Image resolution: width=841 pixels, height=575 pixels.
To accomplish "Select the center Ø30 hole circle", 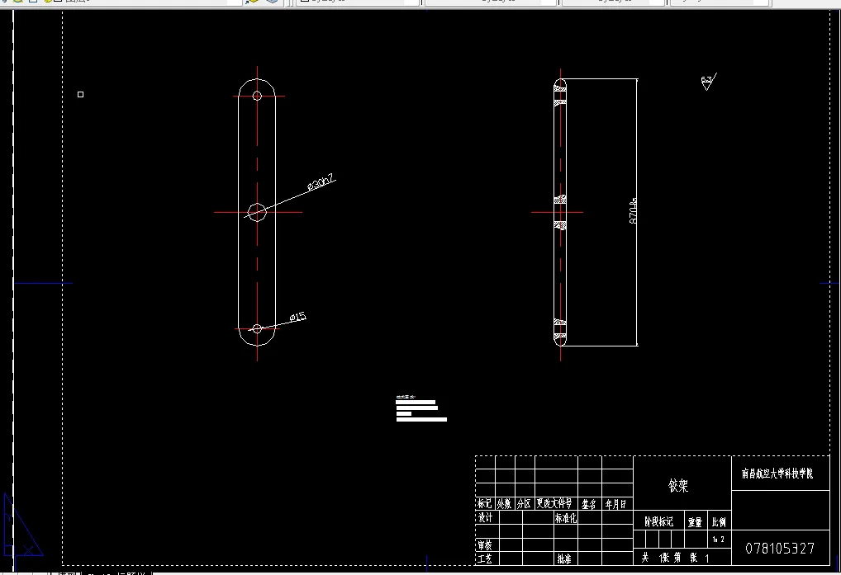I will (257, 212).
